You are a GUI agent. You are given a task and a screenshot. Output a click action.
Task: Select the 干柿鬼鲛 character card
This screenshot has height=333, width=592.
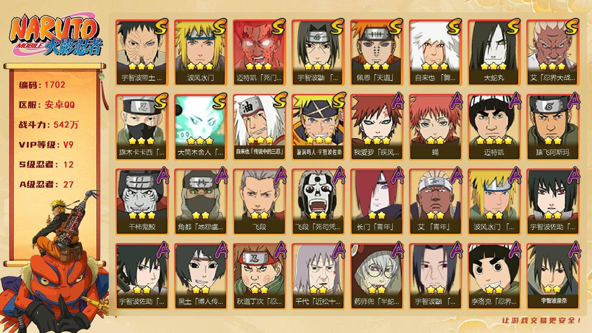click(x=142, y=202)
